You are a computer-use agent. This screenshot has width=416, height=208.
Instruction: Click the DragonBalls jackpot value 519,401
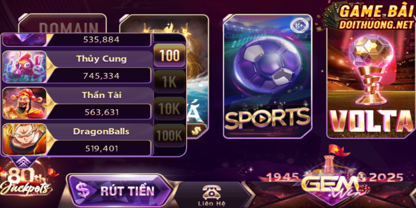101,148
